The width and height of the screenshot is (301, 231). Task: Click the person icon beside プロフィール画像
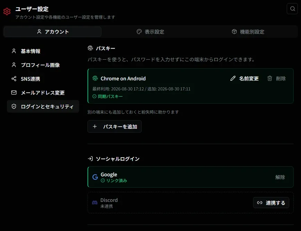click(x=14, y=65)
